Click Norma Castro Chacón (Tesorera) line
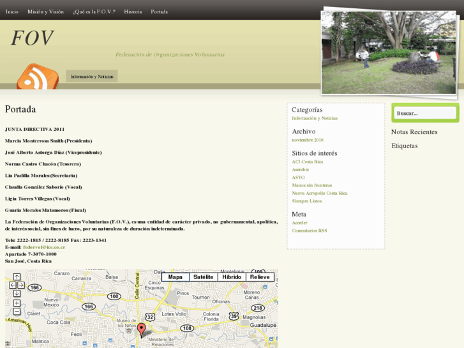Viewport: 464px width, 348px height. [43, 163]
